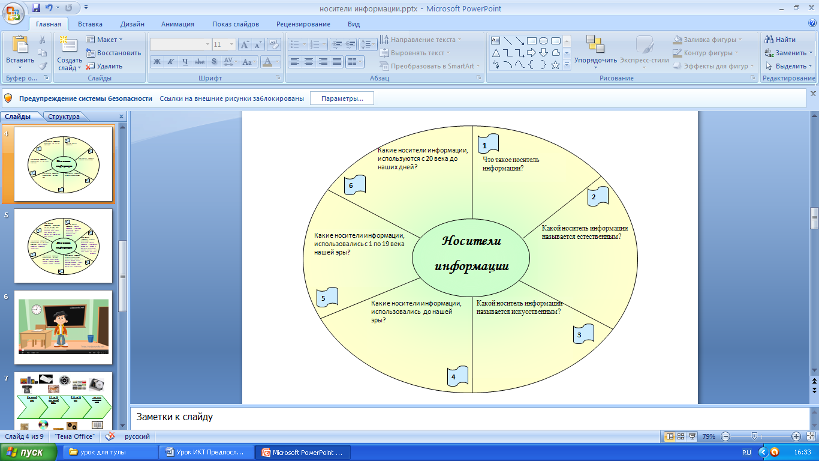Increase list indent level icon
The height and width of the screenshot is (461, 819).
[351, 44]
